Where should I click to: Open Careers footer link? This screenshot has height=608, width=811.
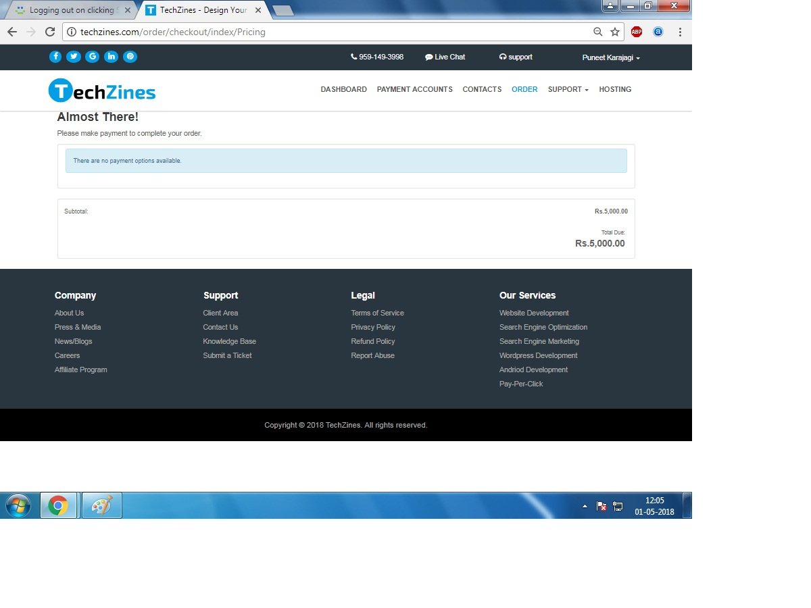coord(68,355)
